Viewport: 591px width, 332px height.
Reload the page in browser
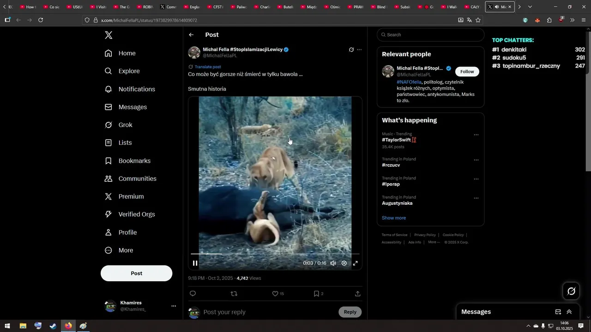41,20
